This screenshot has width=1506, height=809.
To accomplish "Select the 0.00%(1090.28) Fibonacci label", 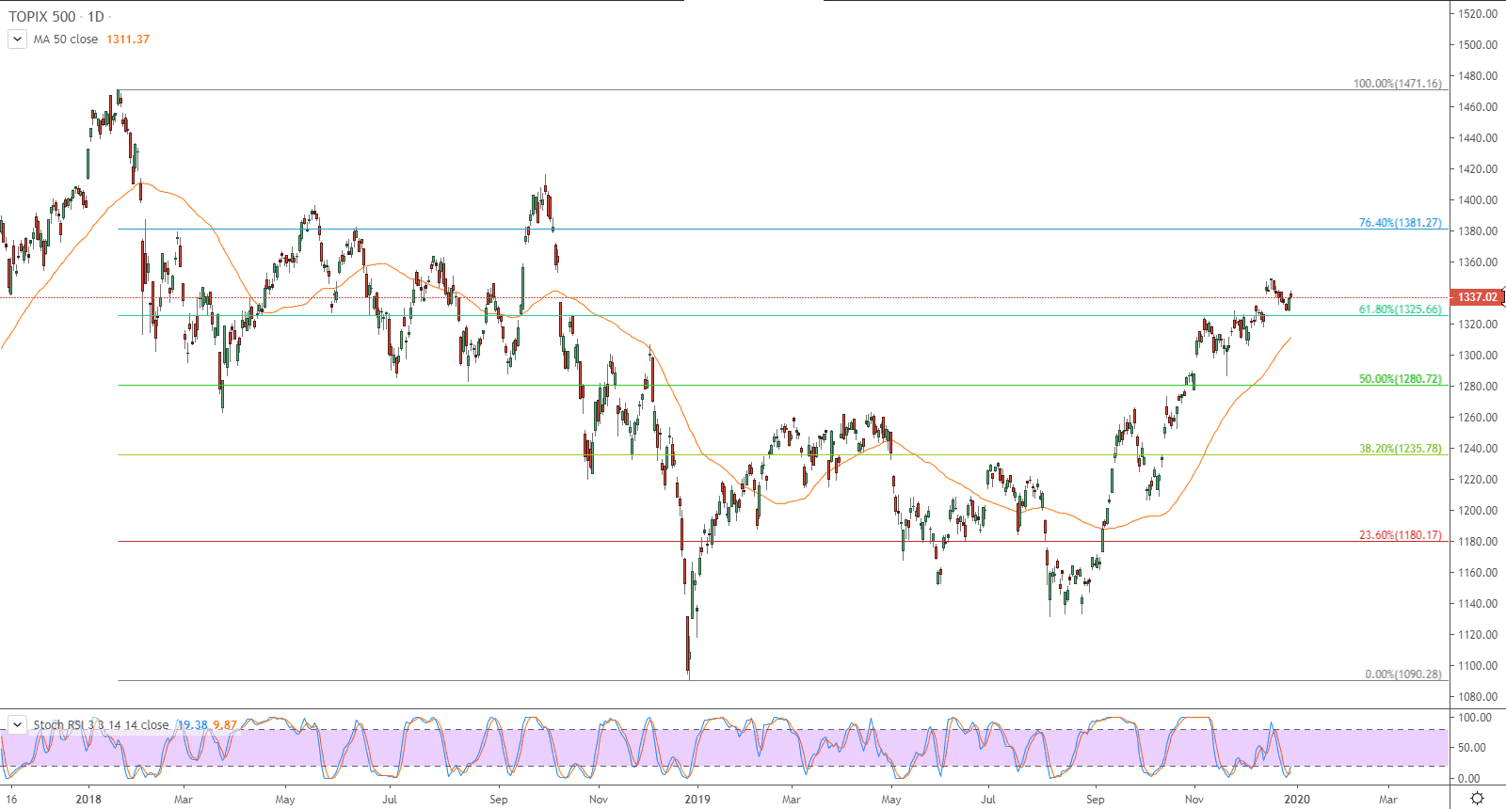I will tap(1402, 674).
